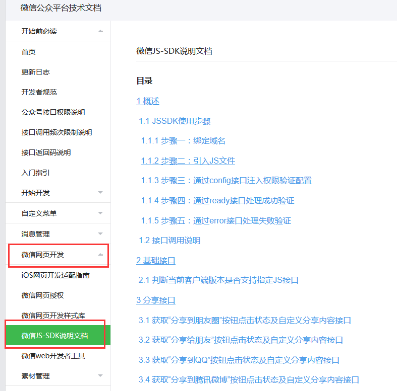The height and width of the screenshot is (391, 397).
Task: Open 入门指引 sidebar entry
Action: 35,173
